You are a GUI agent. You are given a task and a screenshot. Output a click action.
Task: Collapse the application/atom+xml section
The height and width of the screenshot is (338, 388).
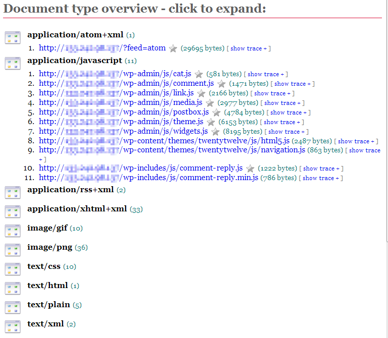click(75, 35)
